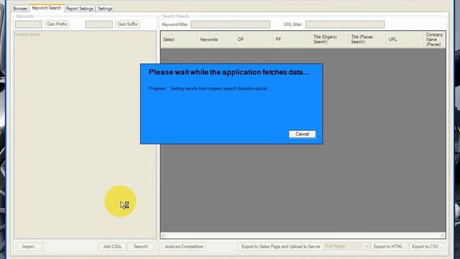The width and height of the screenshot is (460, 259).
Task: Open the Full Report dropdown
Action: point(346,246)
